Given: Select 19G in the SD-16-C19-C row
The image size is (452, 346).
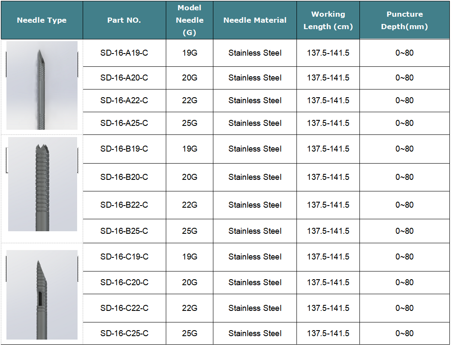Looking at the screenshot, I should [x=190, y=257].
